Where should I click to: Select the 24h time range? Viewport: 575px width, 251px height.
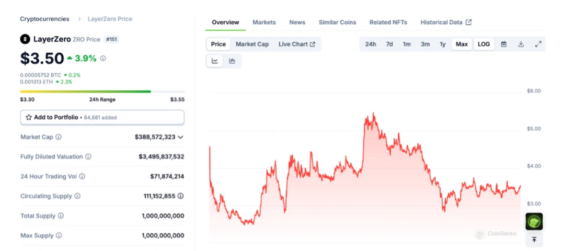pos(371,44)
